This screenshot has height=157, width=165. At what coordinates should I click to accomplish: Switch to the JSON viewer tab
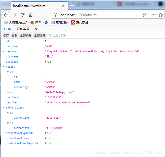click(x=7, y=29)
